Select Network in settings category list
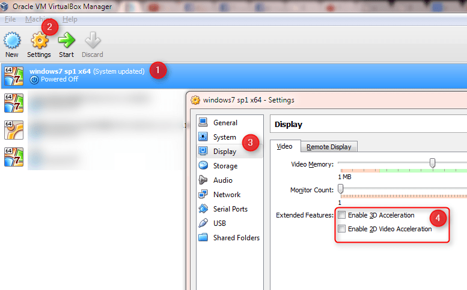 [x=227, y=195]
